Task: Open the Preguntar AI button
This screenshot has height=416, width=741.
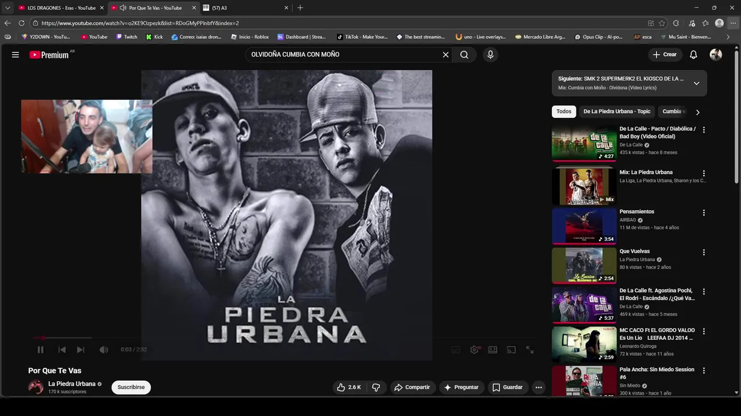Action: click(461, 387)
